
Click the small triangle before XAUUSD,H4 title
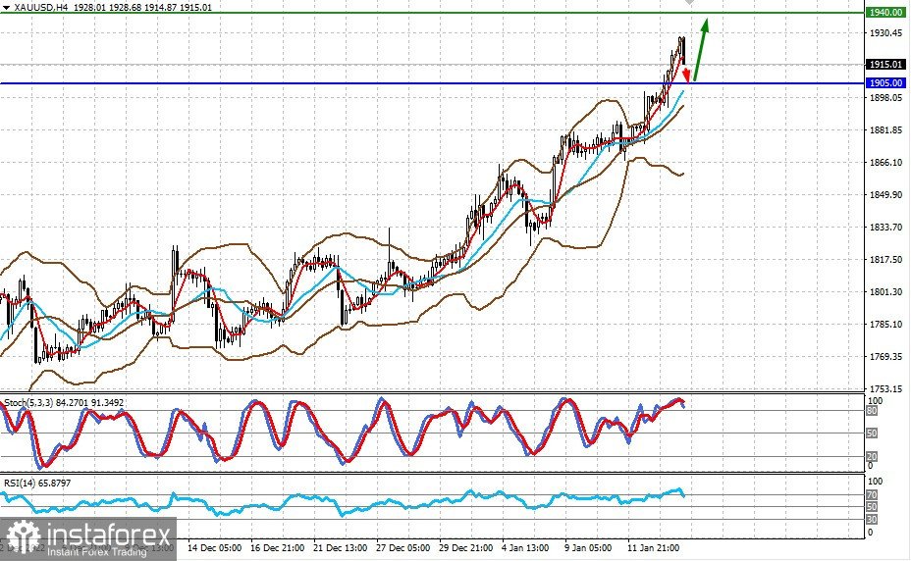coord(7,8)
